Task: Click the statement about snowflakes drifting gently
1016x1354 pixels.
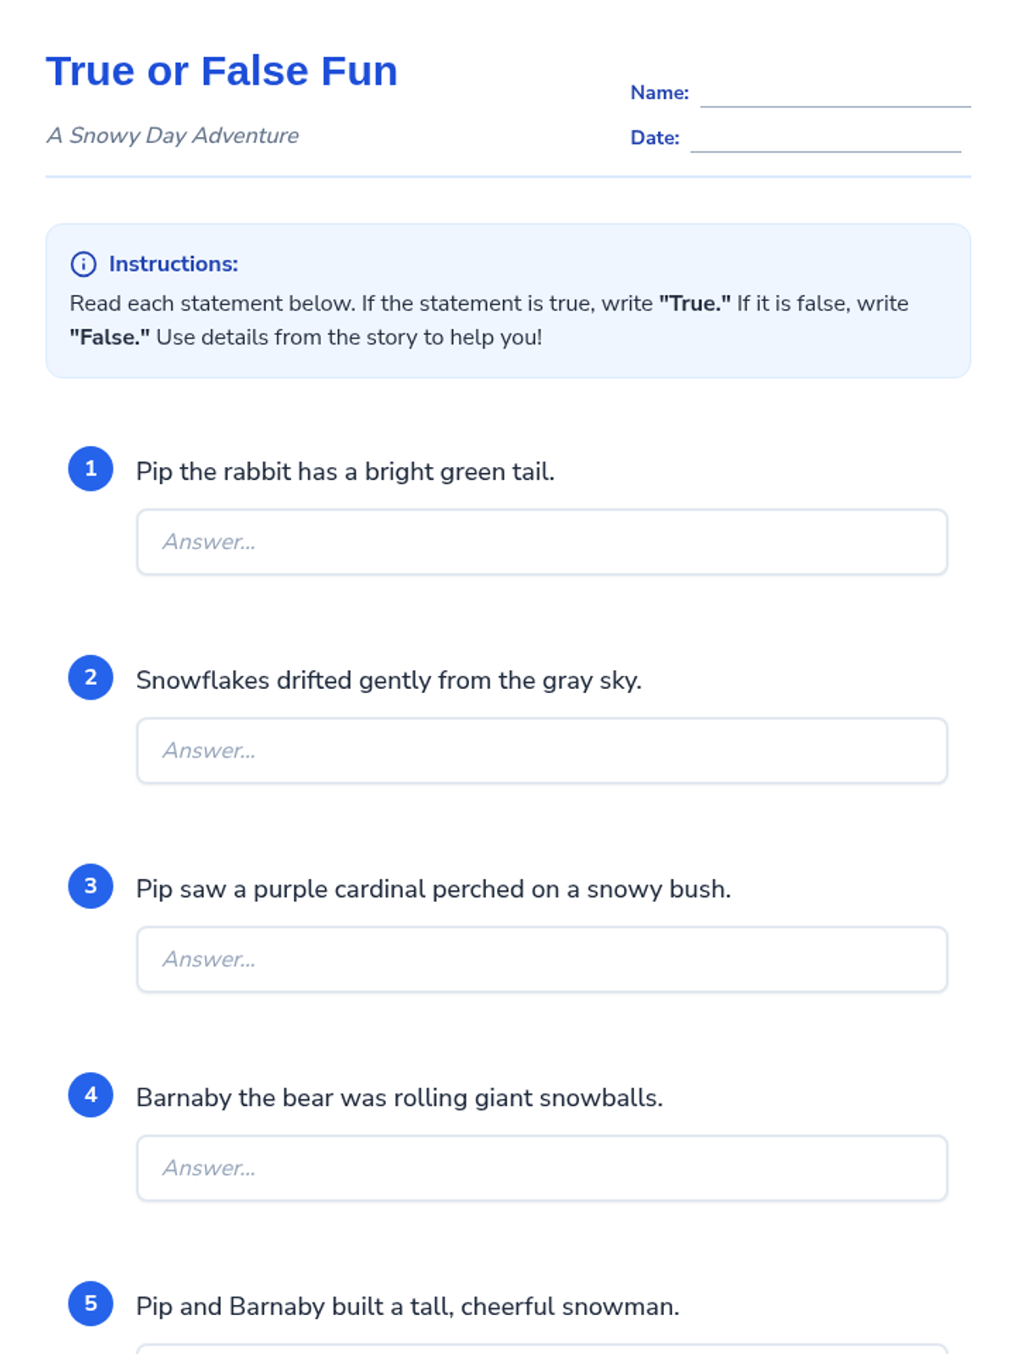Action: (389, 680)
